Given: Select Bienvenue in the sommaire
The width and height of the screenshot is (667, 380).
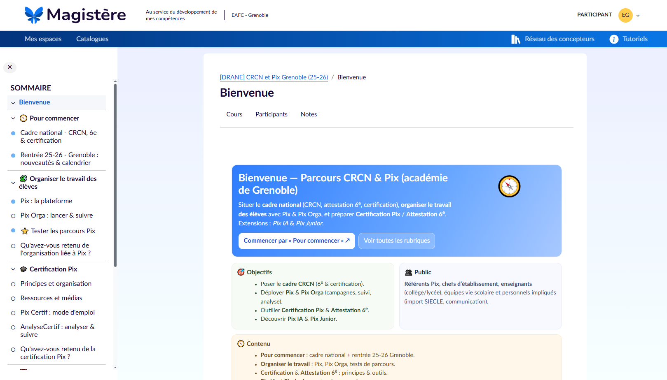Looking at the screenshot, I should [x=35, y=102].
